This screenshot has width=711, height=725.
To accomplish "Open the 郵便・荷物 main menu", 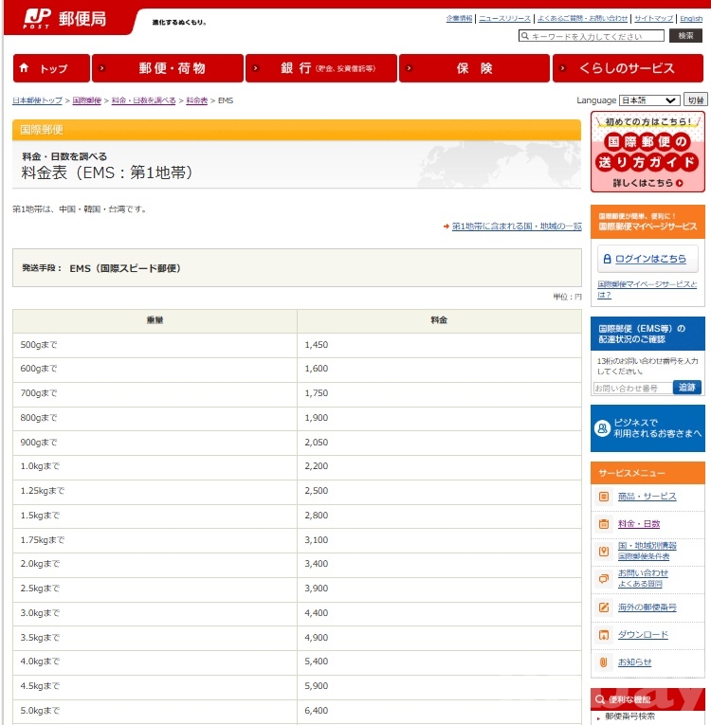I will pos(168,68).
